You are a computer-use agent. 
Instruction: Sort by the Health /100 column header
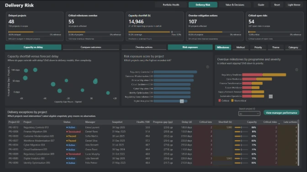point(143,122)
